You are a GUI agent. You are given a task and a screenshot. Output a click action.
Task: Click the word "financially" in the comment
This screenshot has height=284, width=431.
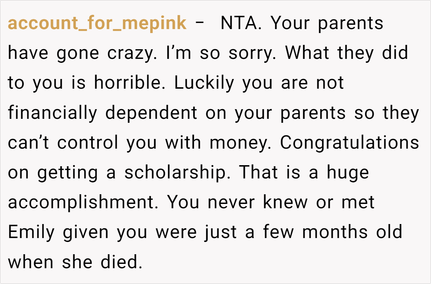[52, 113]
